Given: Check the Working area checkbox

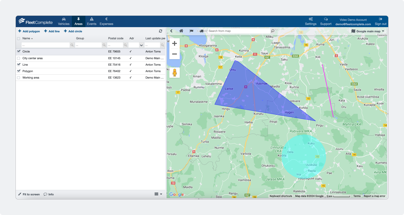Looking at the screenshot, I should coord(19,78).
